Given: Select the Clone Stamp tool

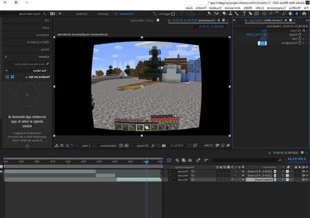Looking at the screenshot, I should pos(231,14).
